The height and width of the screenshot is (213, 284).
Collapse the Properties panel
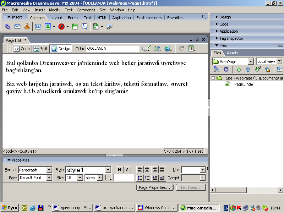coord(9,160)
